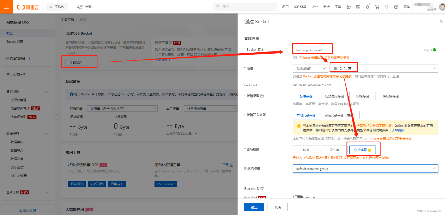Click the download icon next to 下载
445x215 pixels.
tap(231, 165)
